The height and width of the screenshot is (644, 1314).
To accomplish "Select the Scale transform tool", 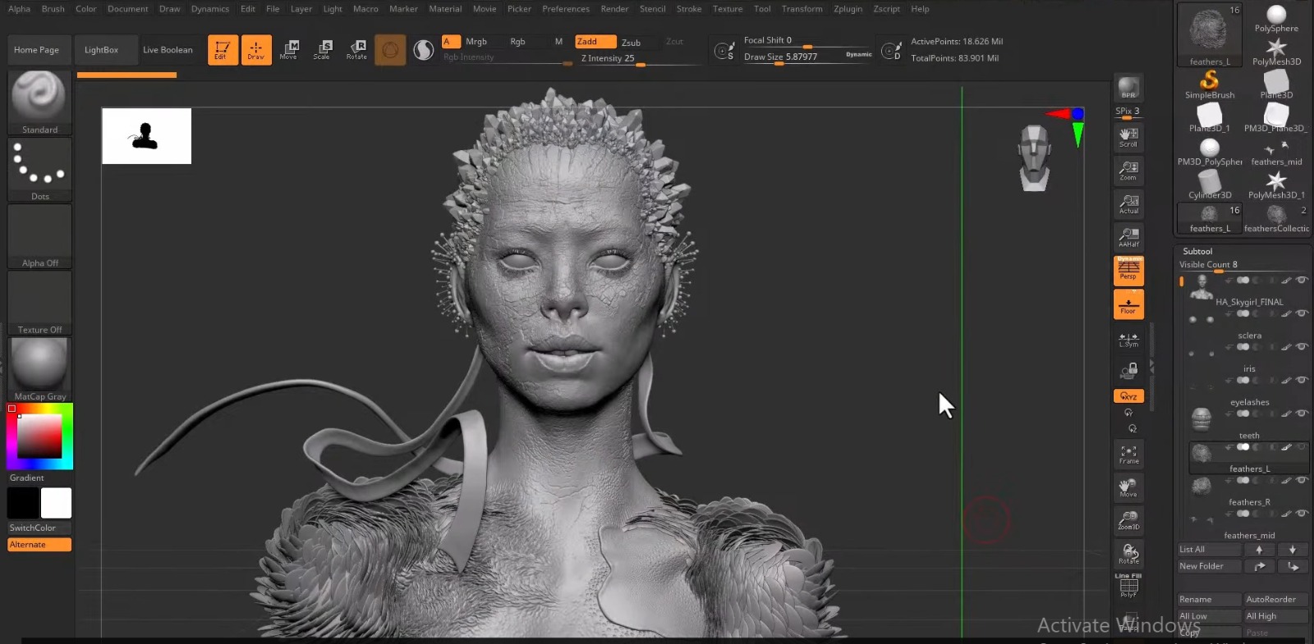I will click(x=322, y=49).
